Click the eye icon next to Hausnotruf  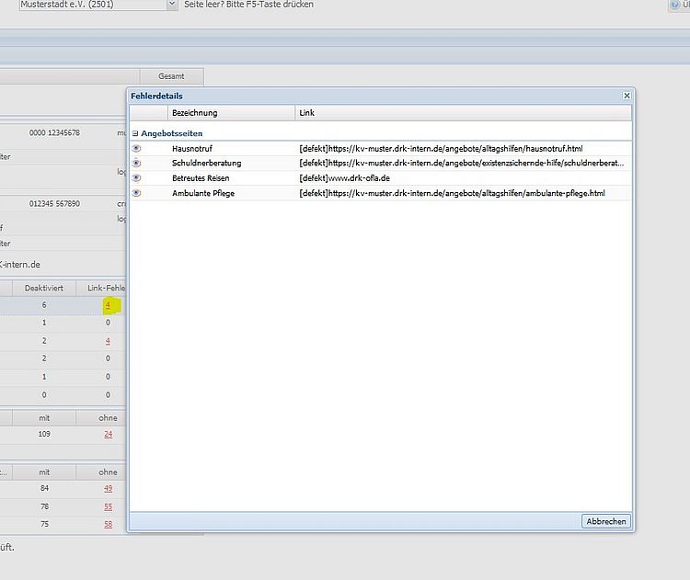137,148
